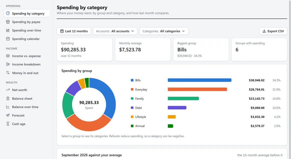Click the bar chart icon beside Spending over time
The height and width of the screenshot is (159, 291).
click(8, 30)
